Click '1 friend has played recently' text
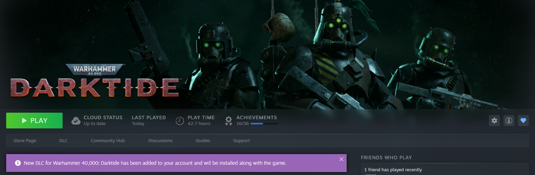This screenshot has height=175, width=535. [x=393, y=170]
